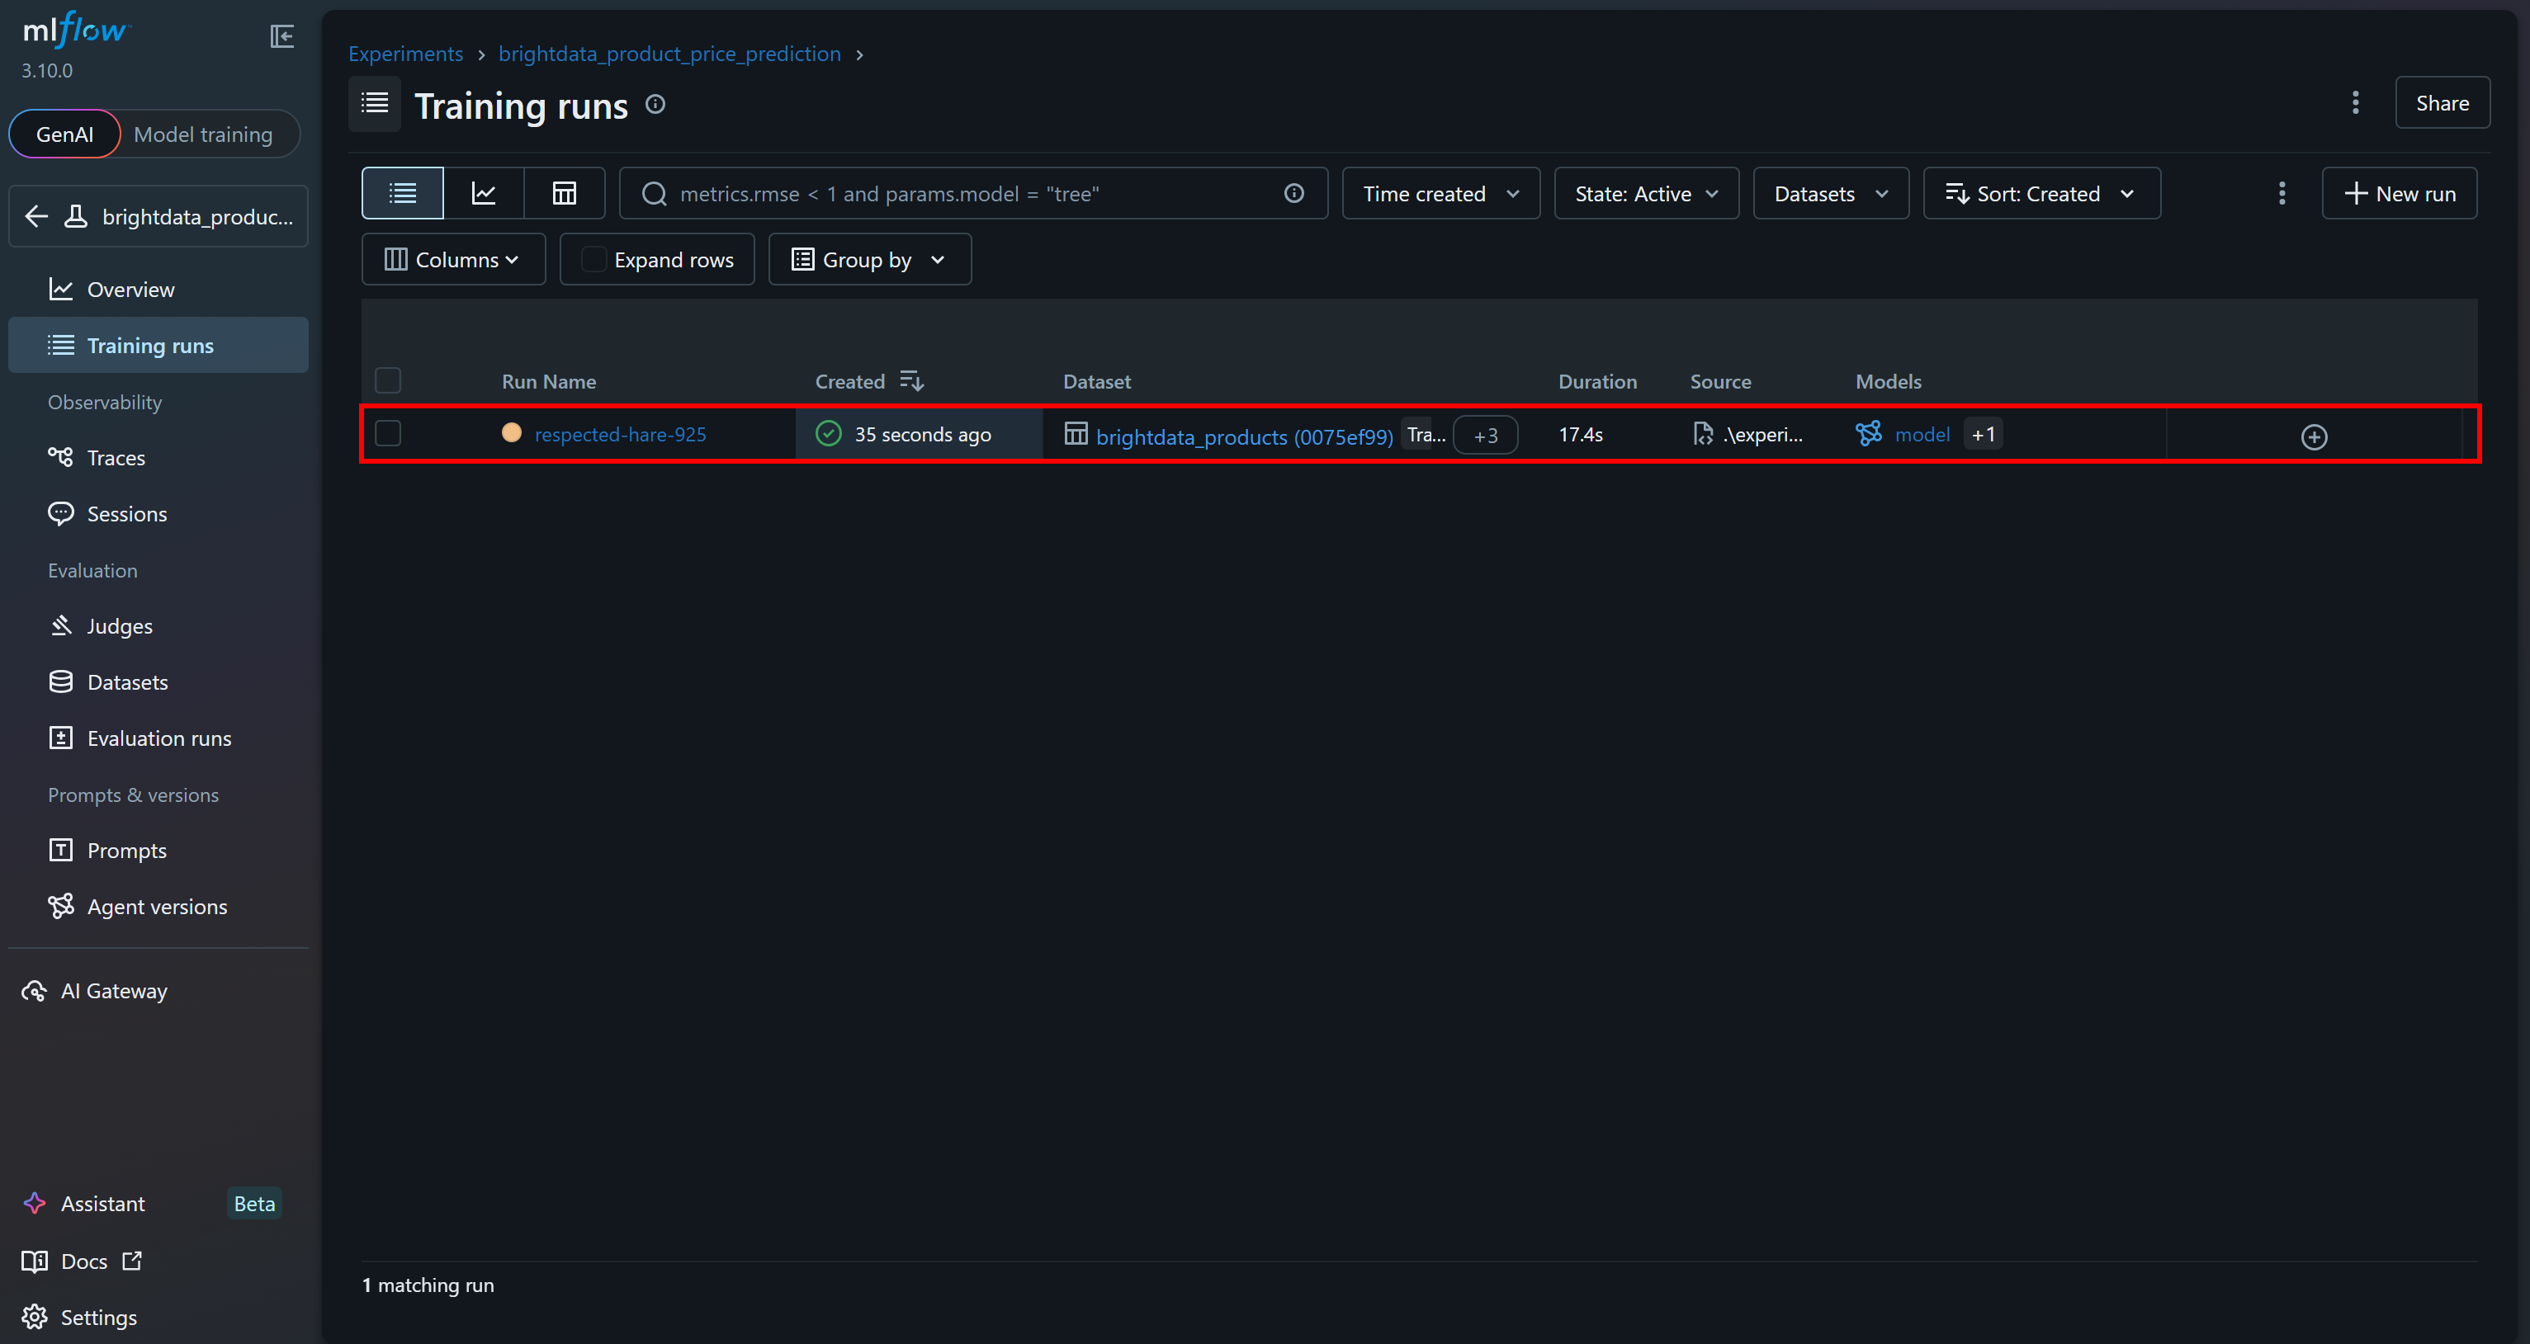Open the search filter help icon
2530x1344 pixels.
1293,193
